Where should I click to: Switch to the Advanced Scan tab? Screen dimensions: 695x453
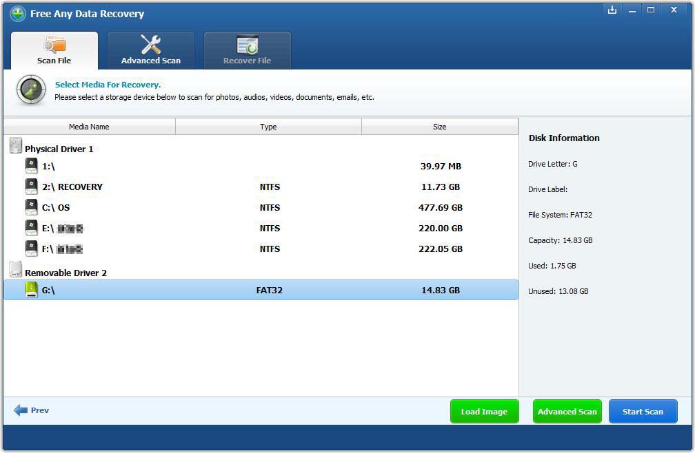click(151, 51)
